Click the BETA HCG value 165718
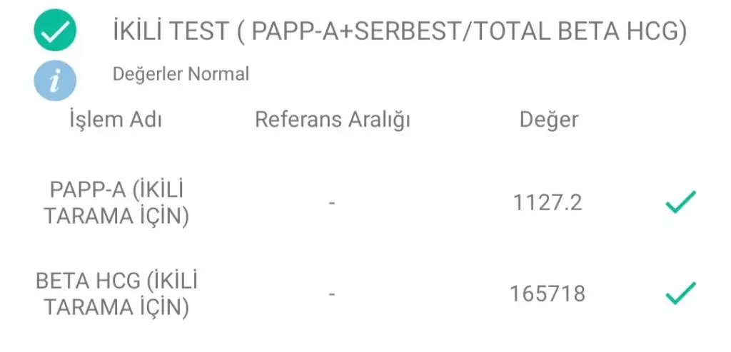 coord(548,294)
